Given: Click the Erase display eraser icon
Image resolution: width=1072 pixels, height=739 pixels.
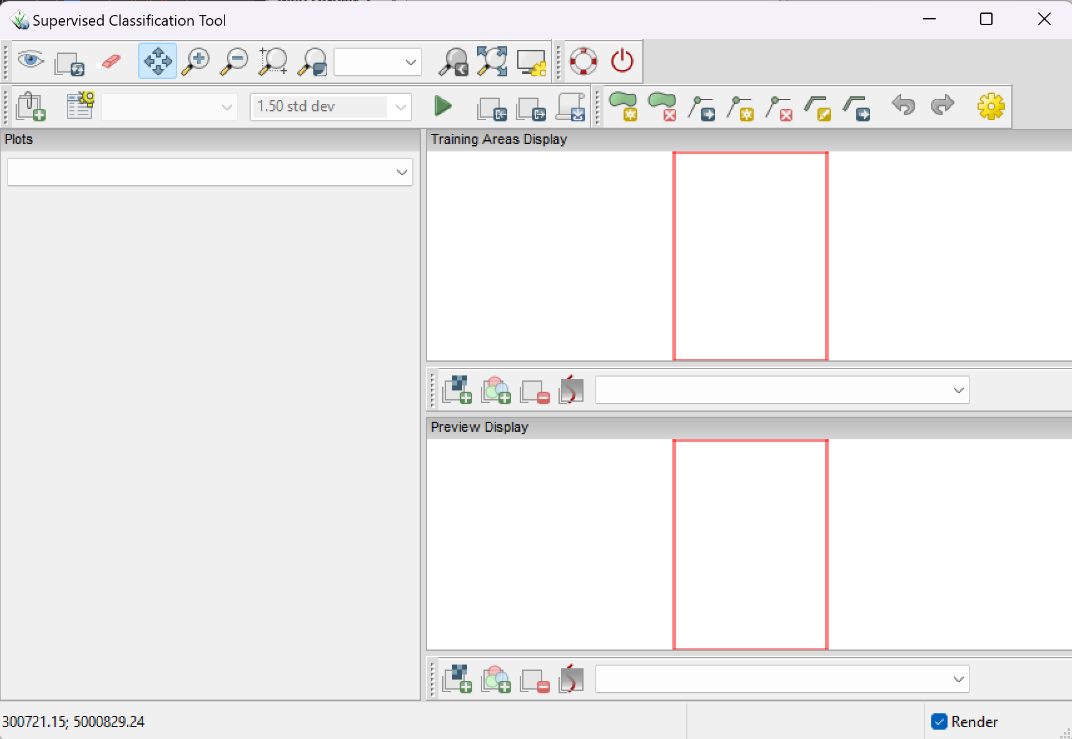Looking at the screenshot, I should [111, 61].
